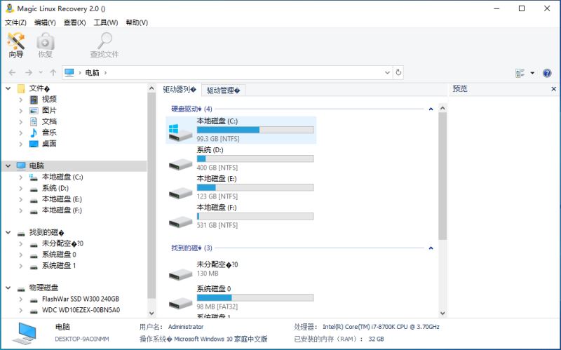Select 未分配空 tree entry ending ?0
Viewport: 561px width, 350px height.
(x=62, y=243)
